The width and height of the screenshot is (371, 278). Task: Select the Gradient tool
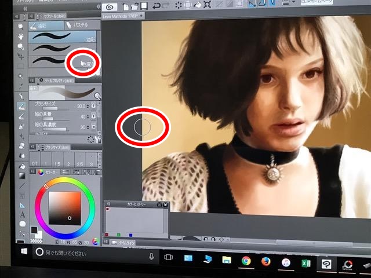22,175
